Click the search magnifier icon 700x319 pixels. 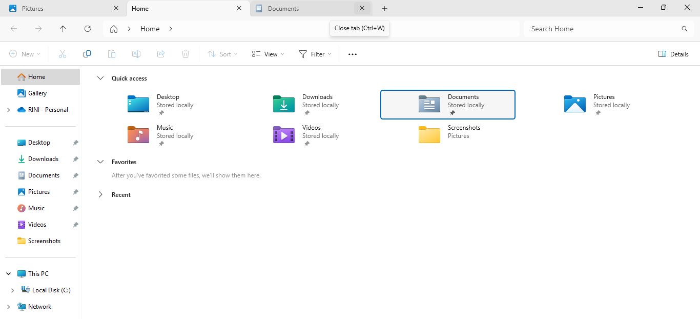click(684, 29)
